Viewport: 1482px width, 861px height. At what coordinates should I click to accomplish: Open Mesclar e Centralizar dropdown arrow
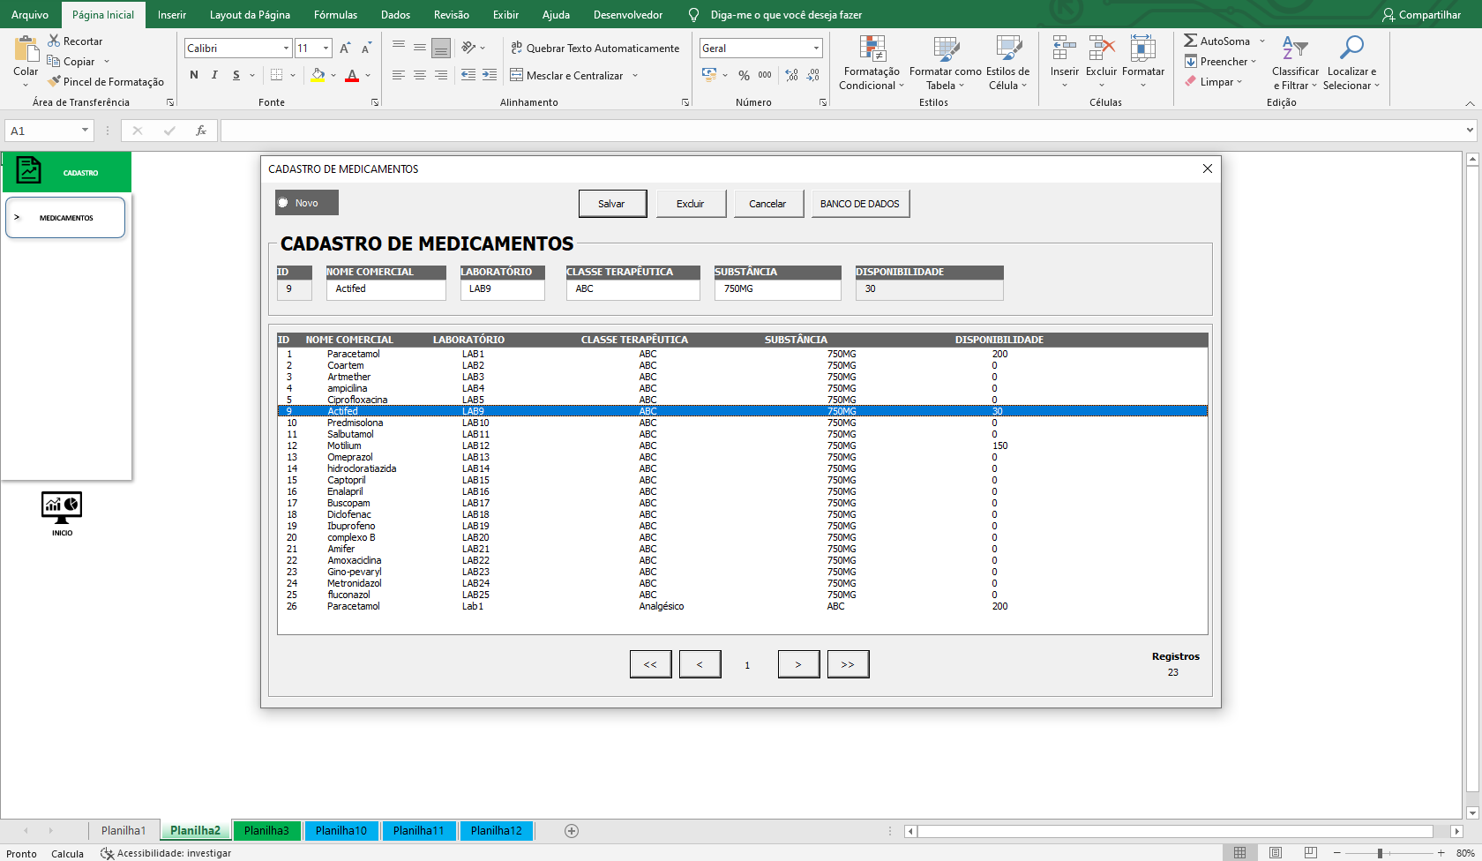(635, 76)
